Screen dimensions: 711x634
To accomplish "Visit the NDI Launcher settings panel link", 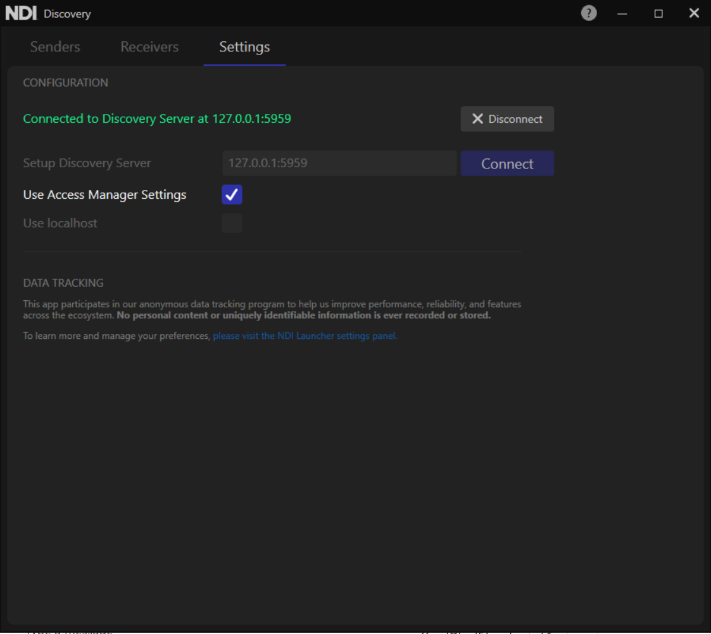I will 305,336.
